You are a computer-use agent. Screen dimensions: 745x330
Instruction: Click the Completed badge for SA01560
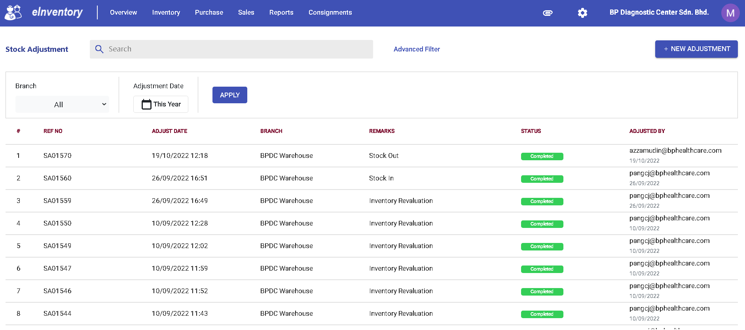(x=542, y=179)
